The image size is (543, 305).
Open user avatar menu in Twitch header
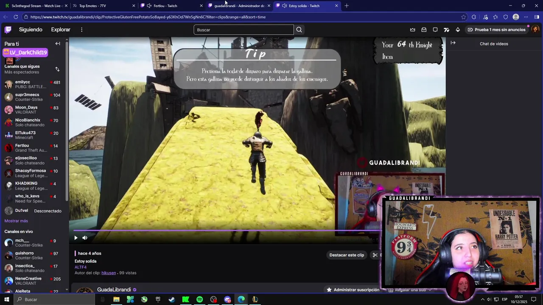click(x=535, y=29)
